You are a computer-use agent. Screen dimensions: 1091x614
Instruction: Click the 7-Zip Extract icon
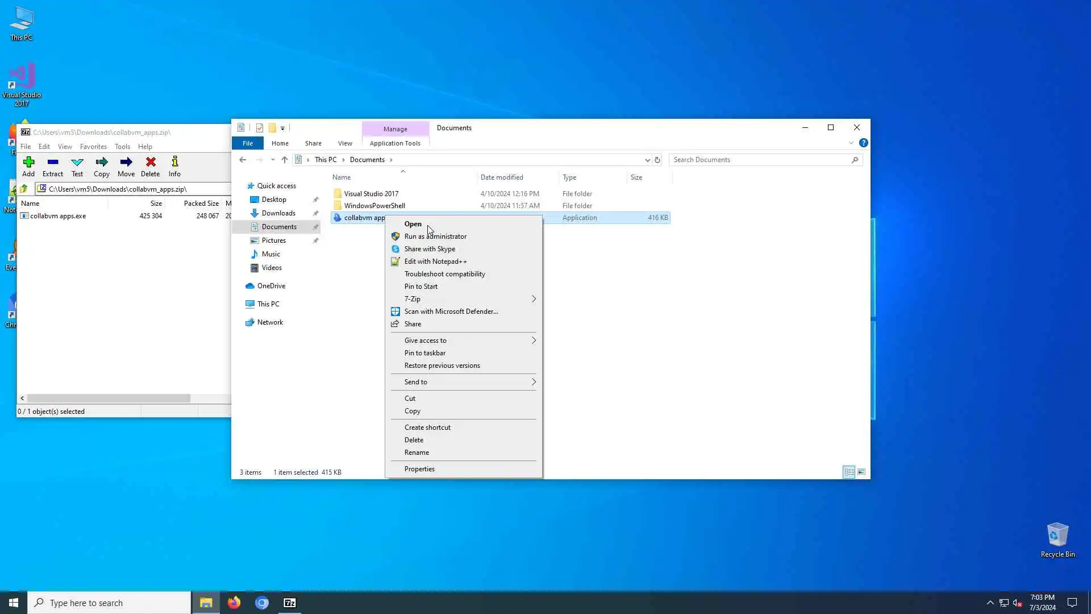pos(53,167)
